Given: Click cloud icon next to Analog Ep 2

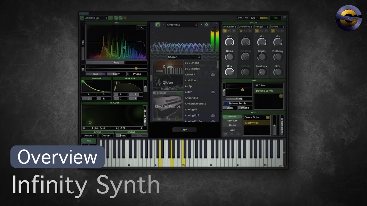Looking at the screenshot, I should (x=213, y=116).
